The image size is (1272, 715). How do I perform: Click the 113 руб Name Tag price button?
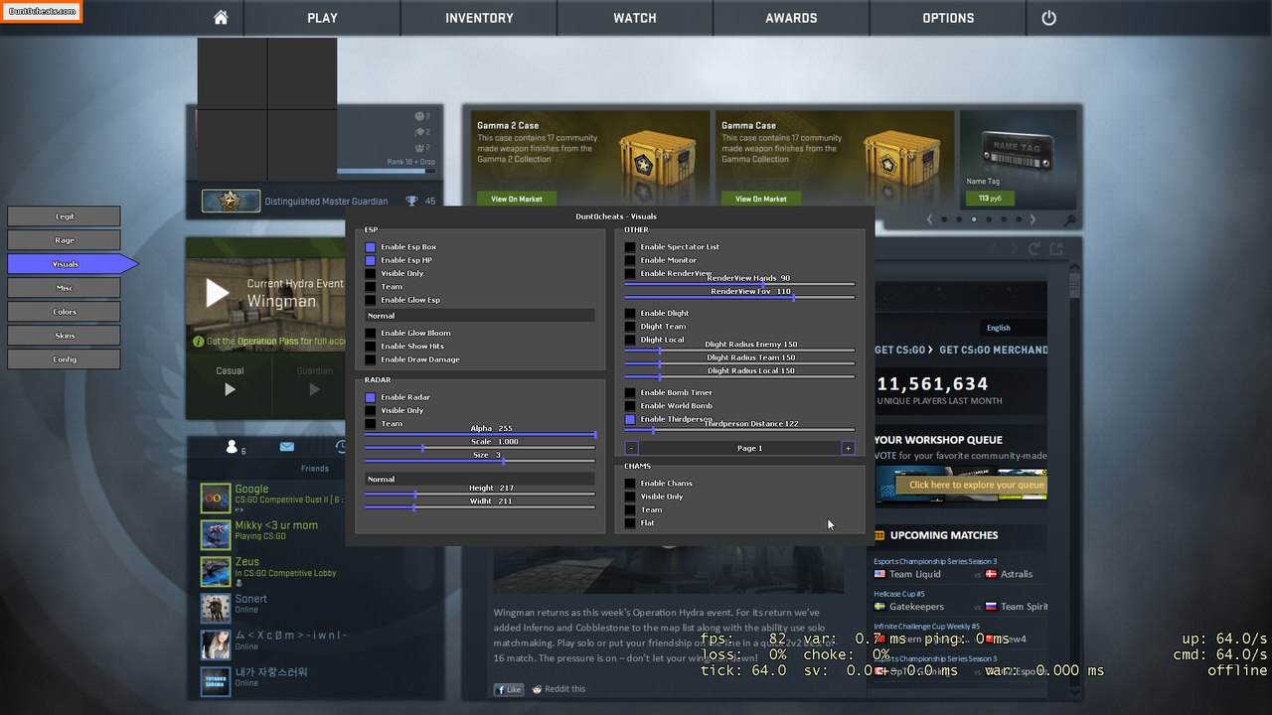click(x=990, y=199)
